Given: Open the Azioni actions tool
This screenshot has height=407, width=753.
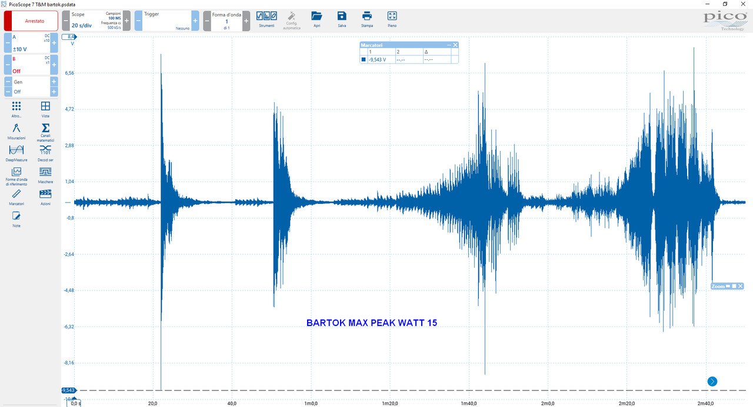Looking at the screenshot, I should pyautogui.click(x=45, y=197).
